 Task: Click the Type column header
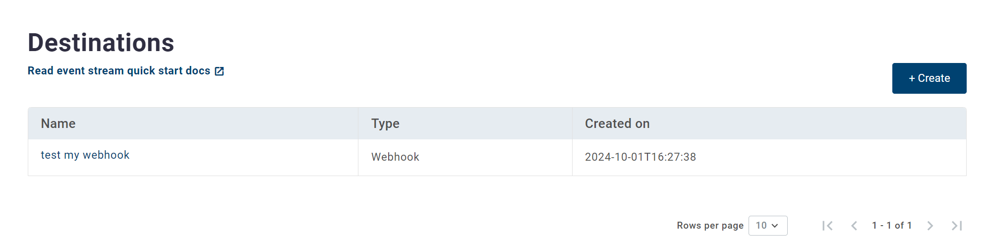click(385, 123)
